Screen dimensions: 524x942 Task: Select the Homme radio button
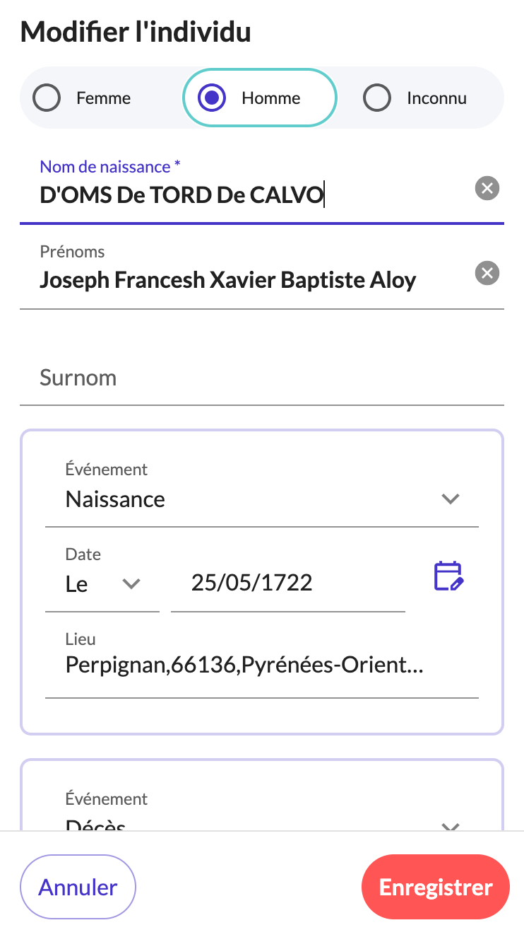point(211,98)
